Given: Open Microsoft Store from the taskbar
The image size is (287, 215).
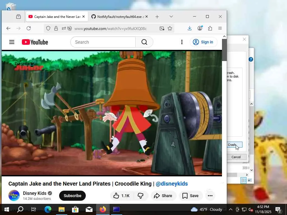Looking at the screenshot, I should 75,209.
